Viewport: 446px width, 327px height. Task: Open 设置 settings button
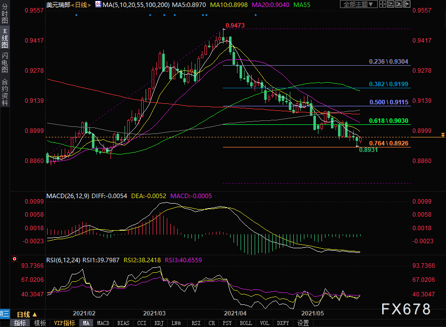pyautogui.click(x=303, y=323)
